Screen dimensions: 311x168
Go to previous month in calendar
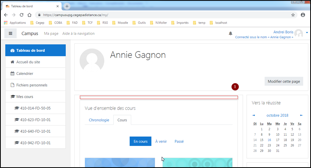pyautogui.click(x=254, y=115)
